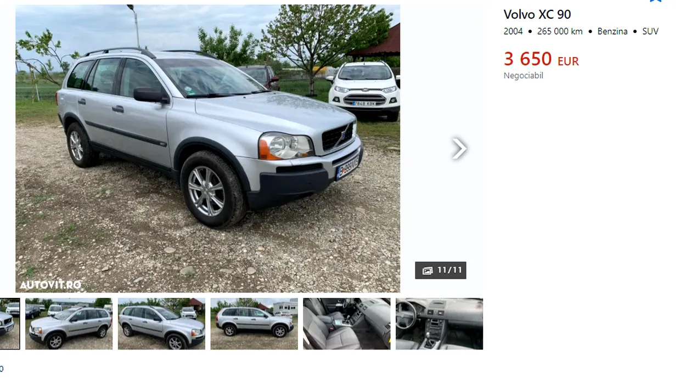Open thumbnail showing car's side profile
Viewport: 680px width, 384px height.
point(254,324)
